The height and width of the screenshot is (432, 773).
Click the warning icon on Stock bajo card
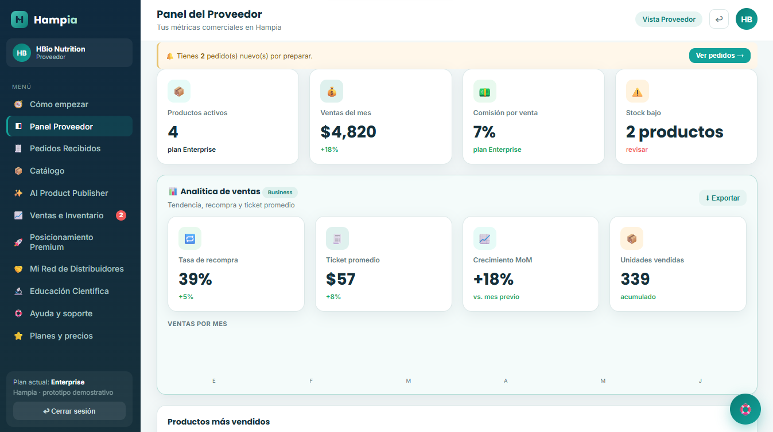[x=638, y=91]
